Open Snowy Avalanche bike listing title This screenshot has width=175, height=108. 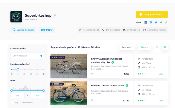pos(106,60)
